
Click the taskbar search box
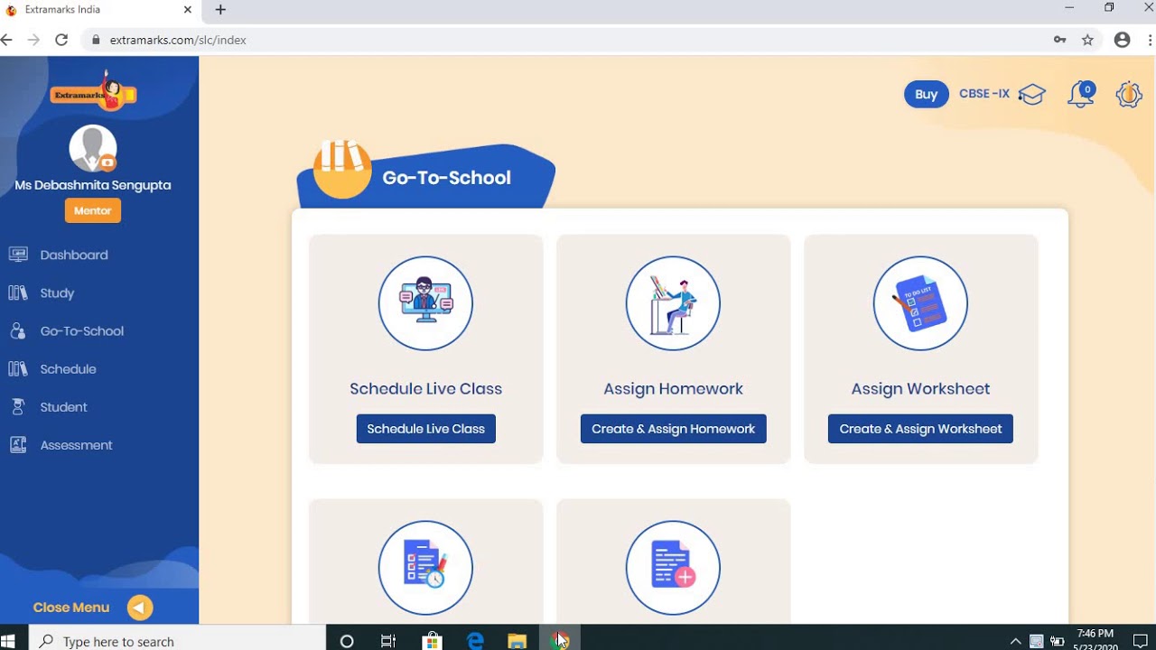point(178,641)
